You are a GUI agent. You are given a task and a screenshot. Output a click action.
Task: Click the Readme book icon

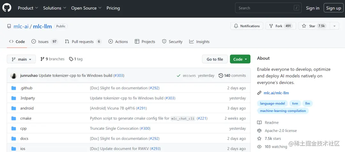point(259,123)
